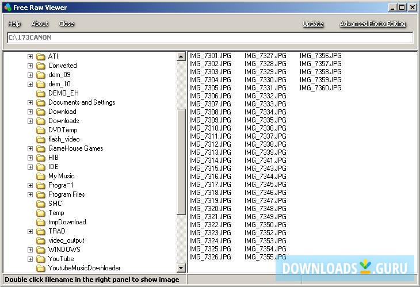
Task: Expand the Converted folder node
Action: tap(30, 66)
